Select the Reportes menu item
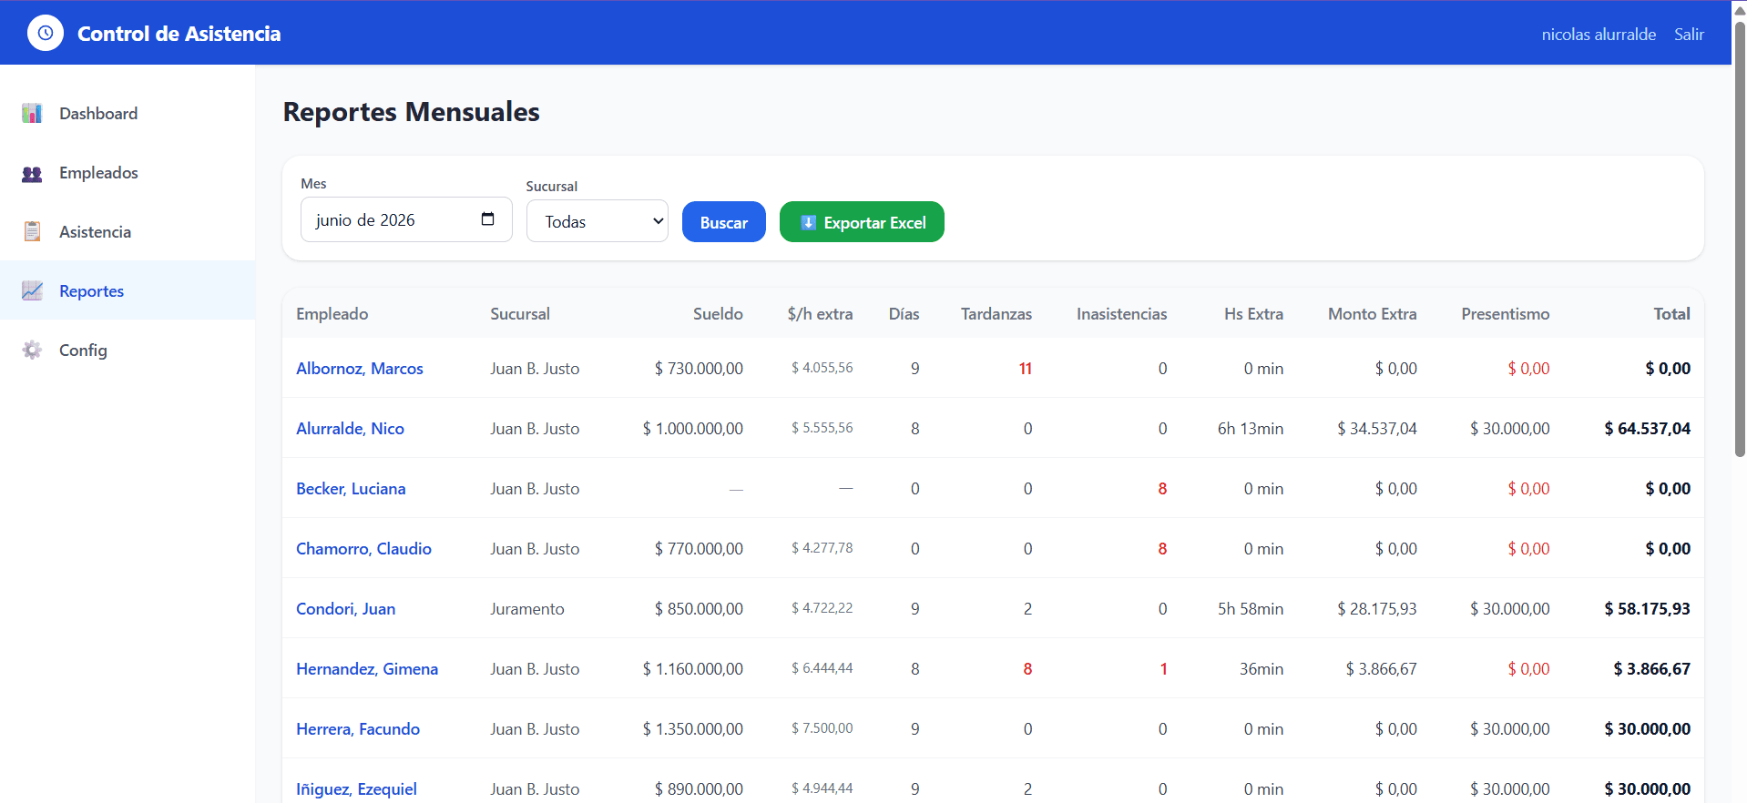1747x803 pixels. pos(128,291)
